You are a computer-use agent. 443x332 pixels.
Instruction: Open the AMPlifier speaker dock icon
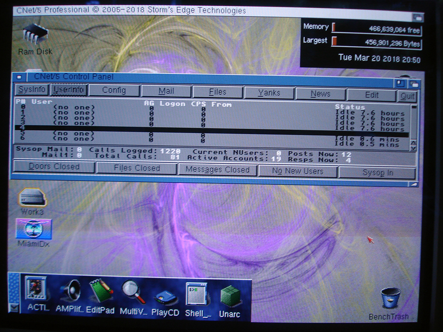click(70, 296)
